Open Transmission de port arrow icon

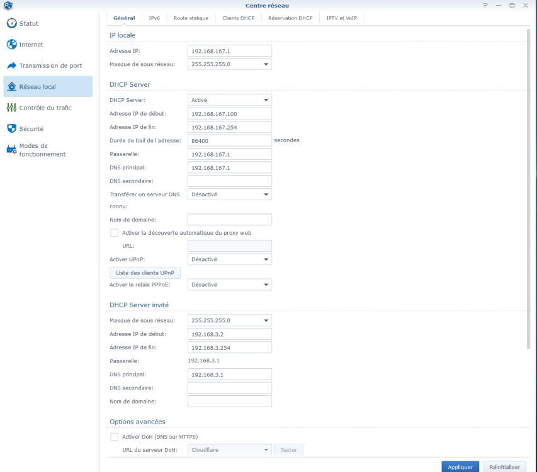(x=11, y=65)
